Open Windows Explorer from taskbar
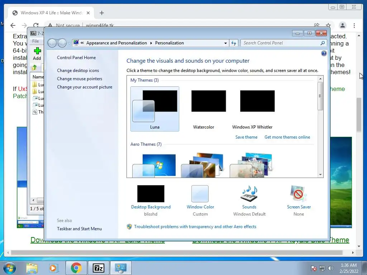The height and width of the screenshot is (275, 367). pos(32,268)
